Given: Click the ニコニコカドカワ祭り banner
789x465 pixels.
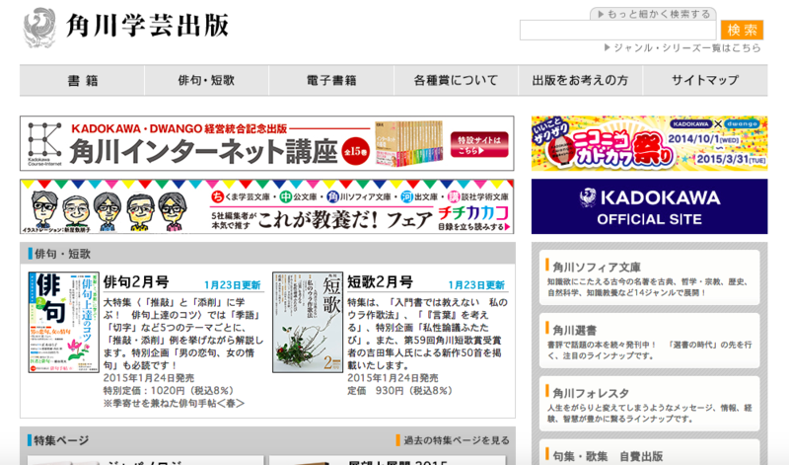Looking at the screenshot, I should click(650, 143).
